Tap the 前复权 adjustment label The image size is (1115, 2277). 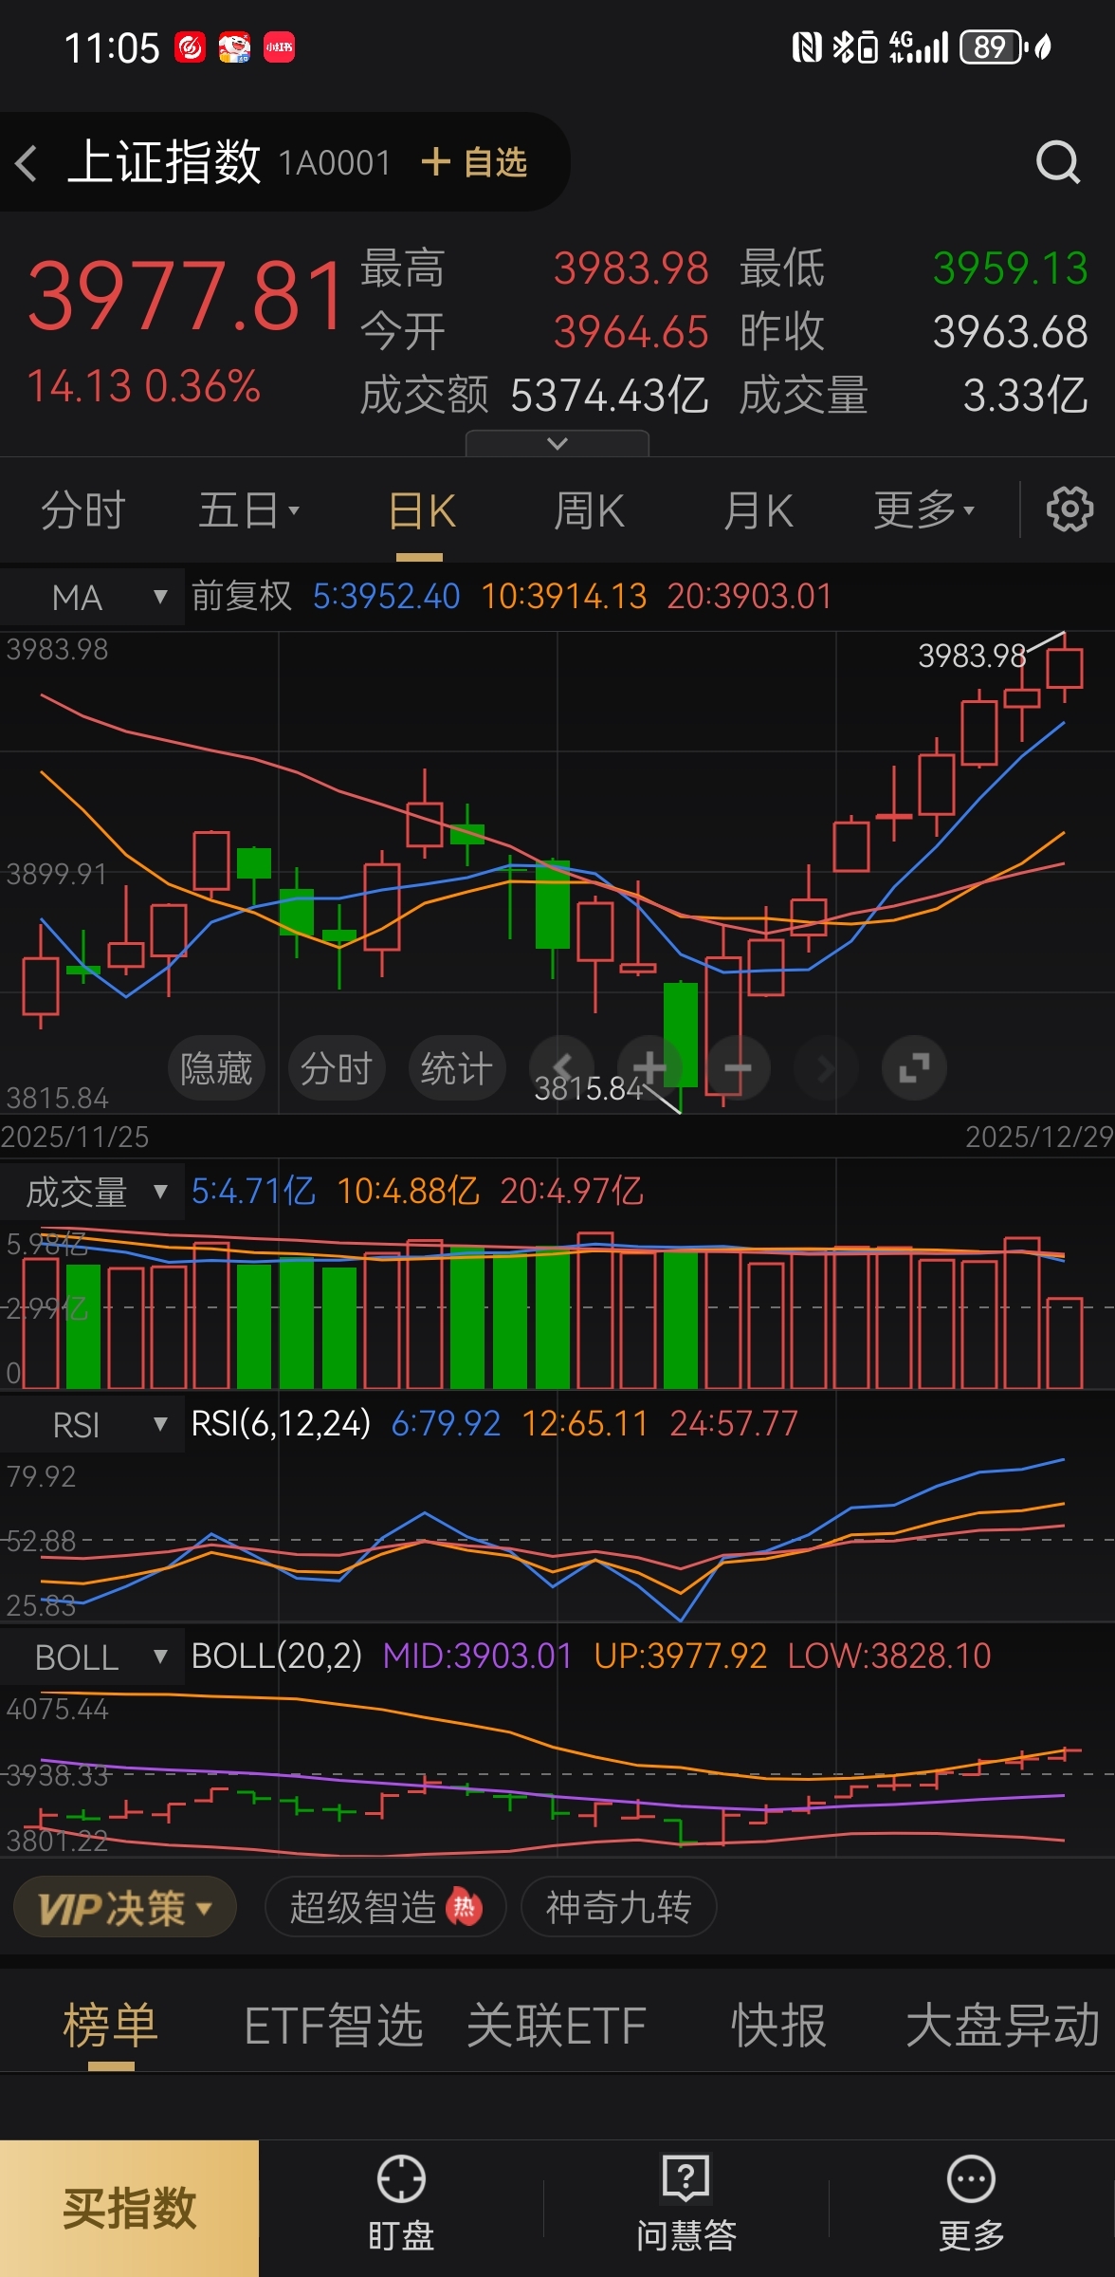(x=242, y=596)
